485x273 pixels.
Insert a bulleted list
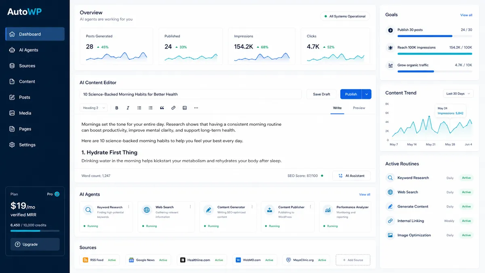tap(139, 108)
